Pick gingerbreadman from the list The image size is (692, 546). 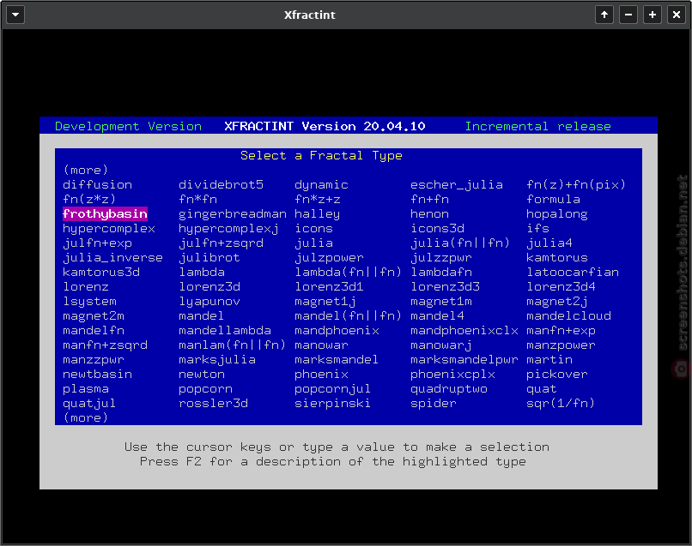[233, 213]
